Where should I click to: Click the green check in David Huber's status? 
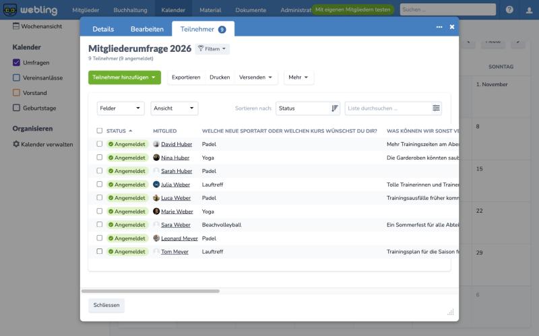tap(110, 144)
